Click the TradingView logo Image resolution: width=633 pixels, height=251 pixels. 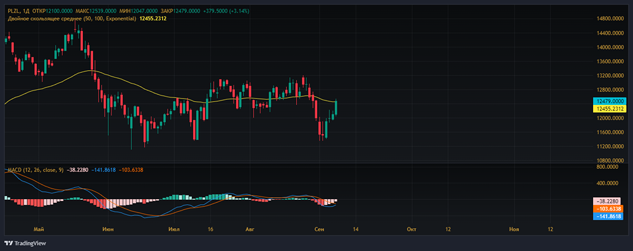coord(25,243)
